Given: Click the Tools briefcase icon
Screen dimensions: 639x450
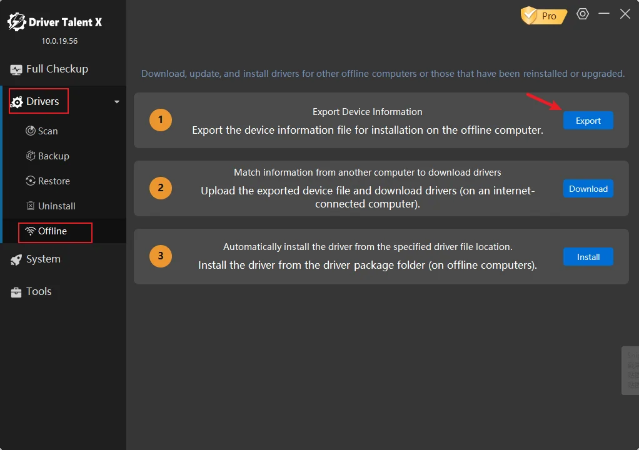Looking at the screenshot, I should [16, 292].
